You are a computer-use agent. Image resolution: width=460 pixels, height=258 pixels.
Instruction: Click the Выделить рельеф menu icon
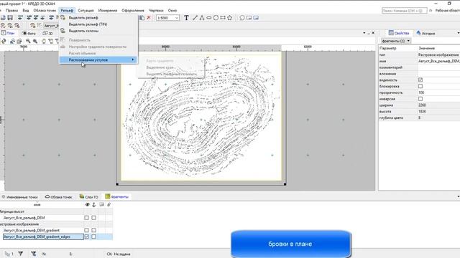tap(63, 18)
